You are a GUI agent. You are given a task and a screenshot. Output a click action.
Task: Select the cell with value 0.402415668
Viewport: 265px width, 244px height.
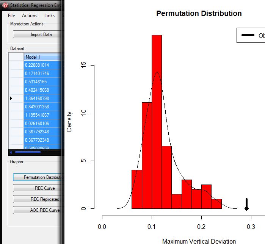click(42, 90)
